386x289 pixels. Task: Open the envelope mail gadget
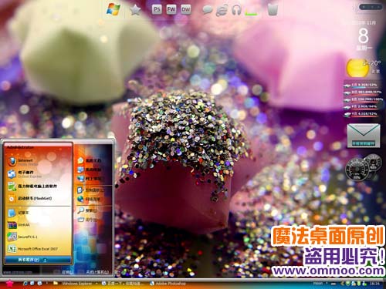click(364, 136)
